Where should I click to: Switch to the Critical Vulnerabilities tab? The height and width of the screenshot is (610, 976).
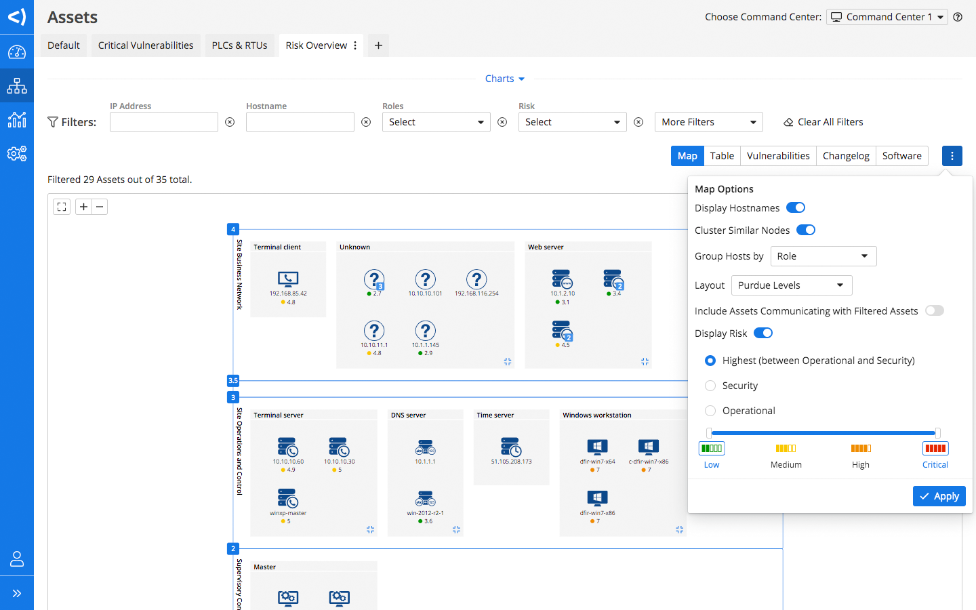pyautogui.click(x=146, y=45)
